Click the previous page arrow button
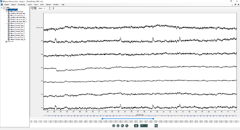The width and height of the screenshot is (240, 130). pyautogui.click(x=114, y=126)
